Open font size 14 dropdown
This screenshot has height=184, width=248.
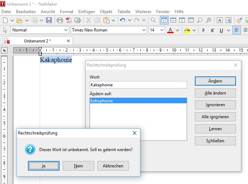coord(162,30)
